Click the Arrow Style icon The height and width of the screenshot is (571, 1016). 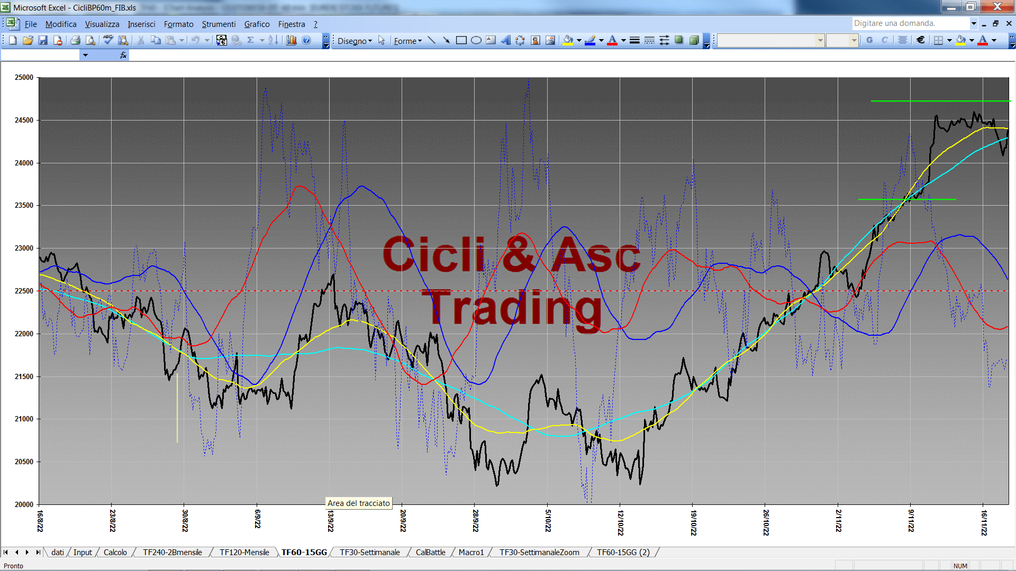(x=664, y=40)
